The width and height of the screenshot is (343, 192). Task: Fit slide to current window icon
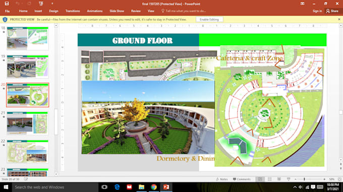point(339,179)
